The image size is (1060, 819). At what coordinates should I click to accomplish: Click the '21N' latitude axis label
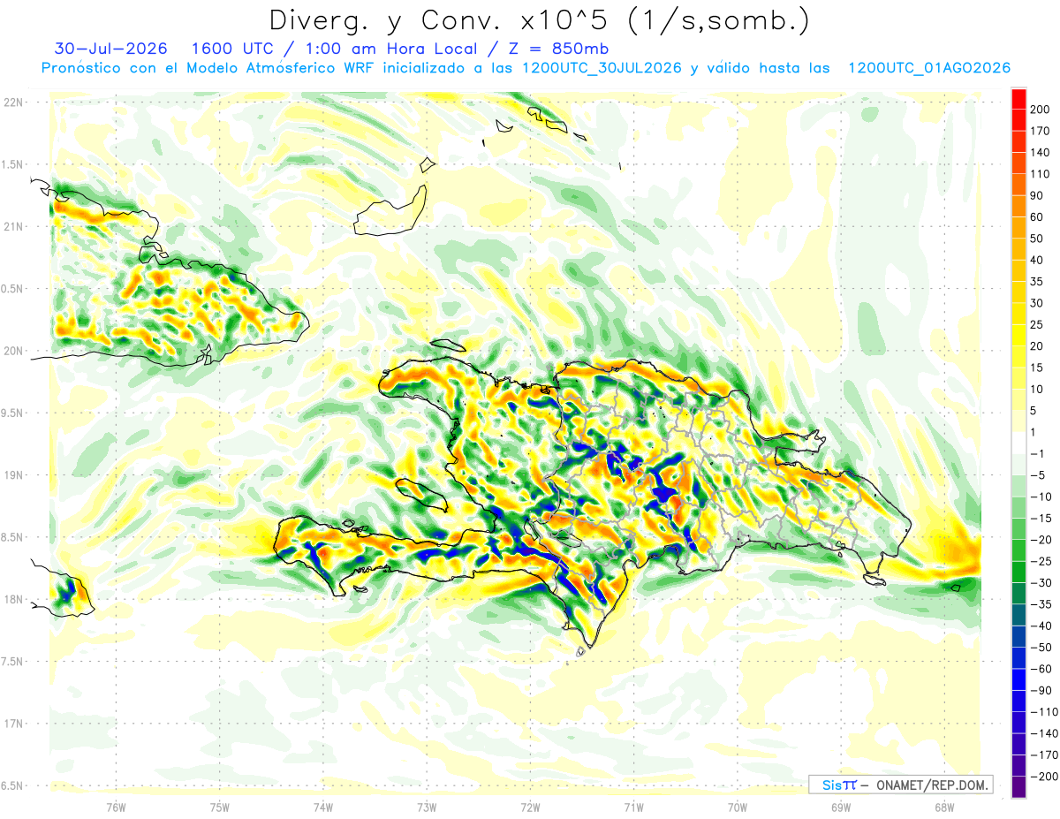coord(13,226)
